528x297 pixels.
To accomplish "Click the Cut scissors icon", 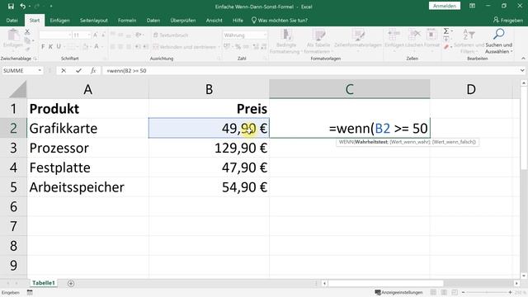I will (x=27, y=32).
